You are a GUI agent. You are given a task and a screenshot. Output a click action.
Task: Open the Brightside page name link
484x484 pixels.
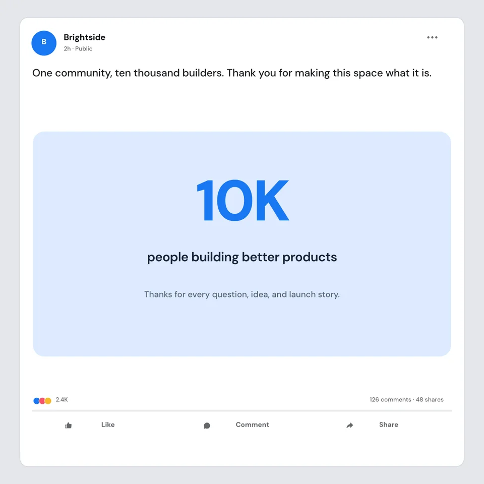click(x=84, y=37)
